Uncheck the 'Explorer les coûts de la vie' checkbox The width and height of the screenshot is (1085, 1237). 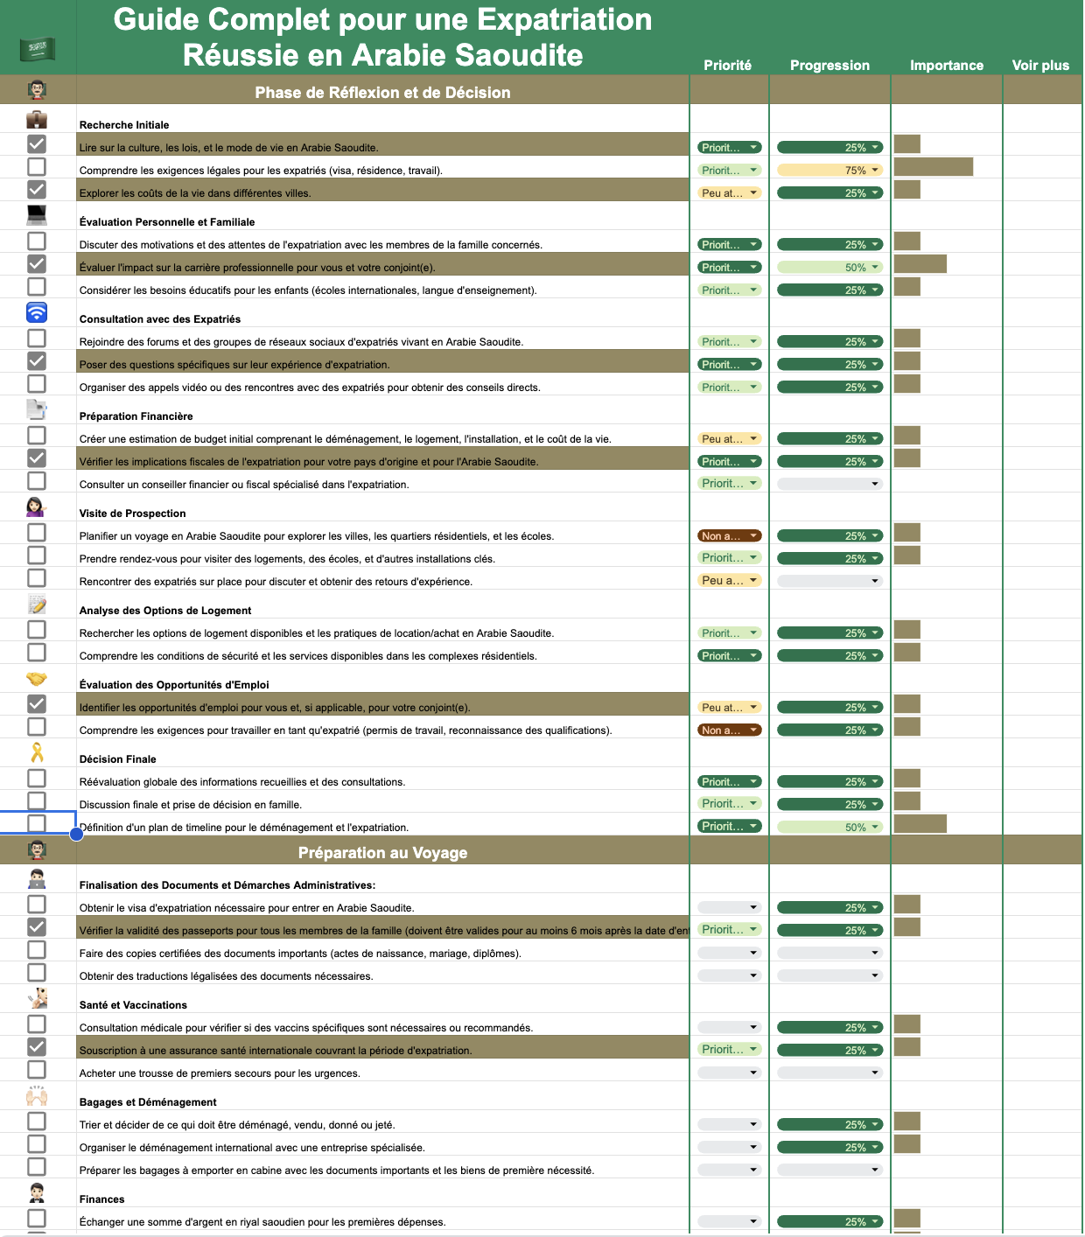[37, 189]
